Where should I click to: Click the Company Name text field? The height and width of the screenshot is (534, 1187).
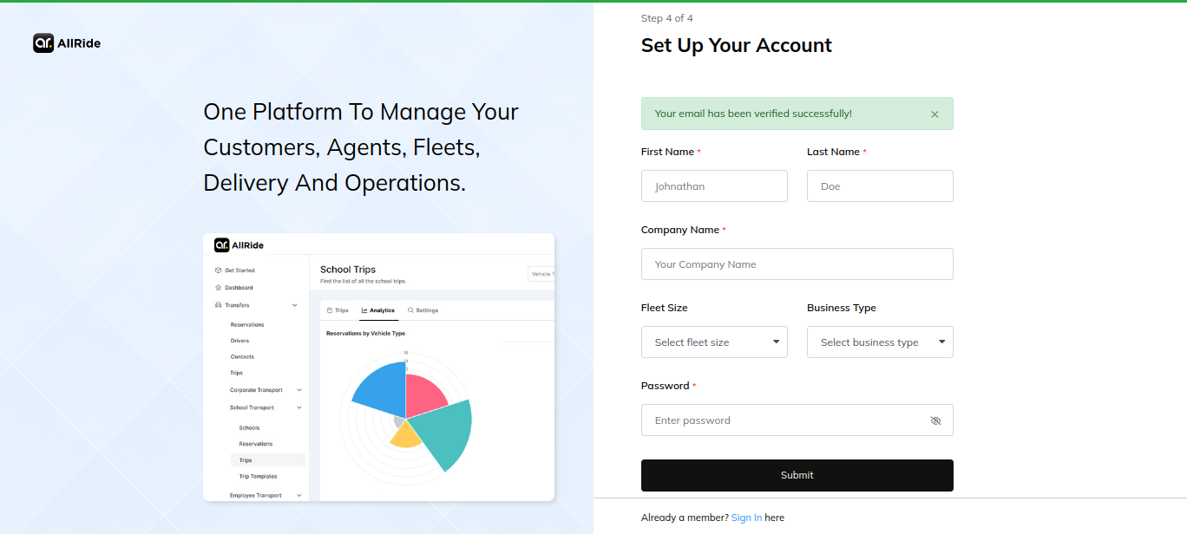(797, 264)
